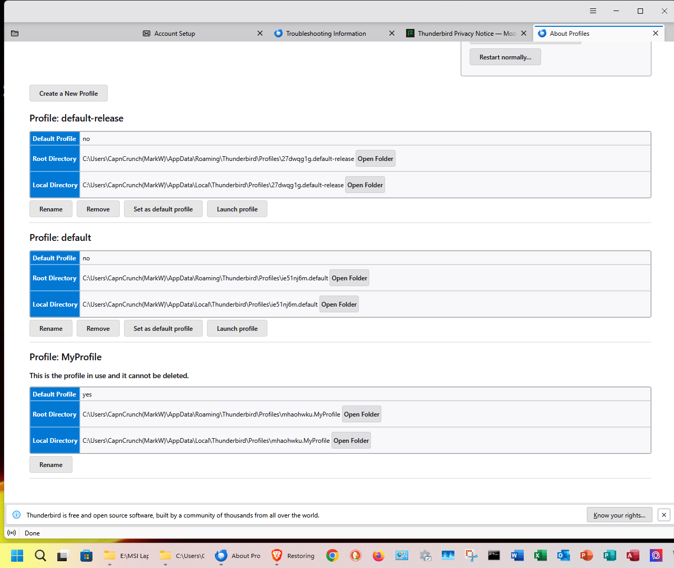Launch Firefox from taskbar
The width and height of the screenshot is (674, 568).
point(378,555)
